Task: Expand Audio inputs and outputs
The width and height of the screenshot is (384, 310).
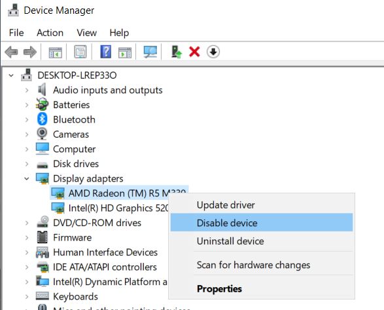Action: [27, 90]
